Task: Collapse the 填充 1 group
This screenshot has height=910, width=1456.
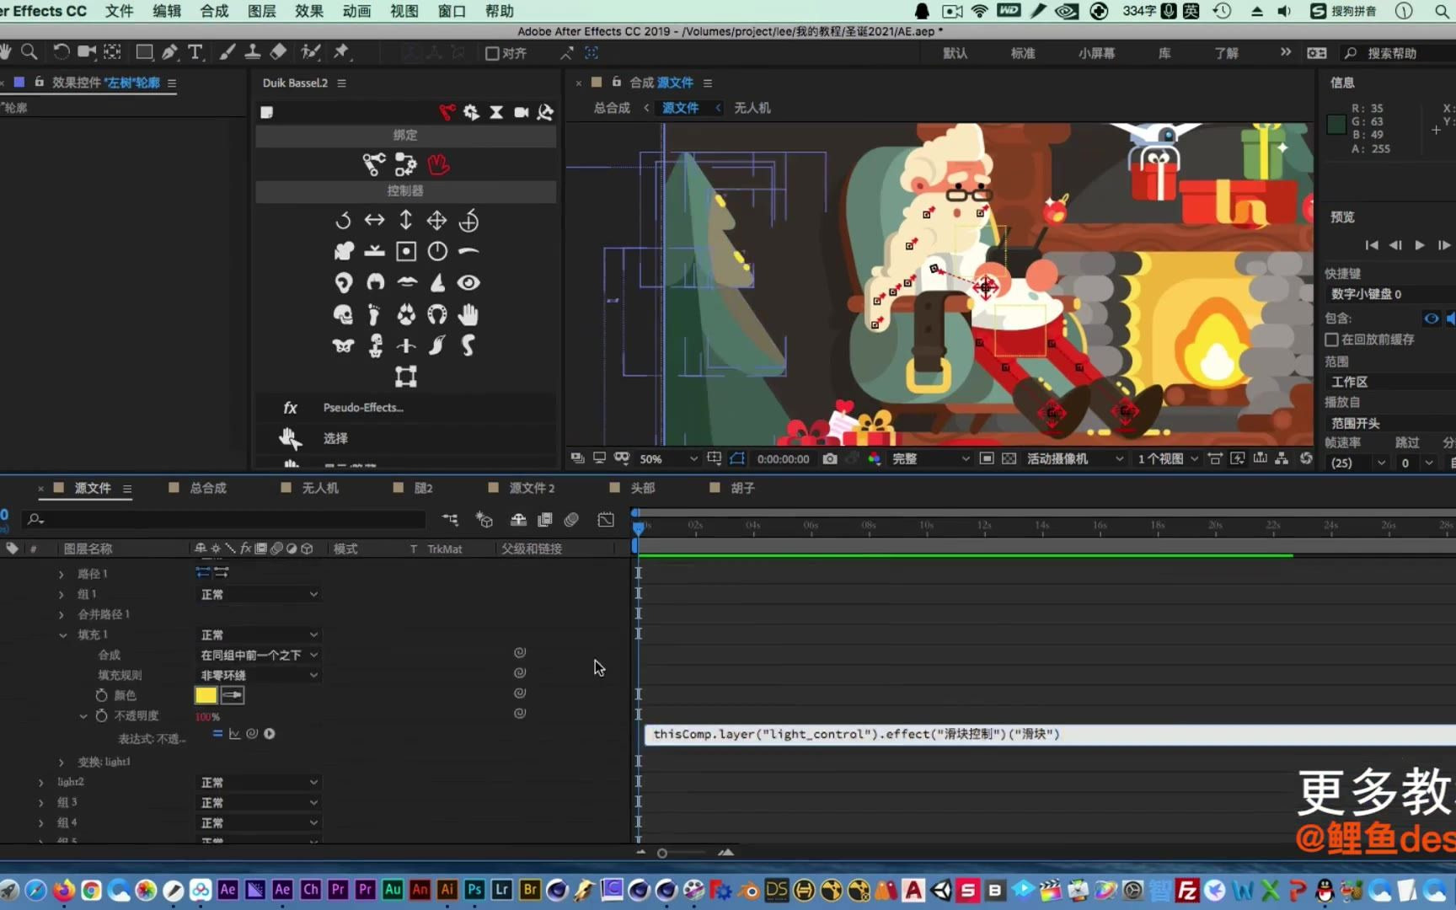Action: coord(62,634)
